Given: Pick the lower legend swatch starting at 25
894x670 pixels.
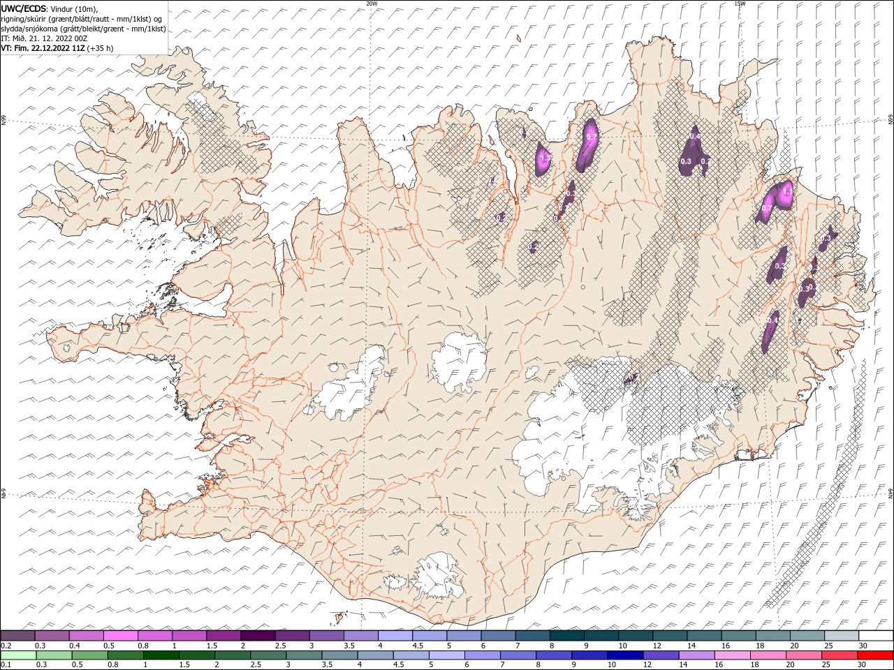Looking at the screenshot, I should (x=840, y=655).
